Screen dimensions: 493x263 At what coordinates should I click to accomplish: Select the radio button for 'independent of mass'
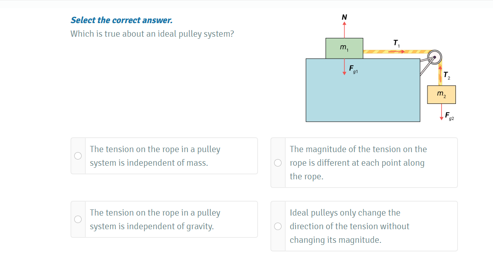78,156
